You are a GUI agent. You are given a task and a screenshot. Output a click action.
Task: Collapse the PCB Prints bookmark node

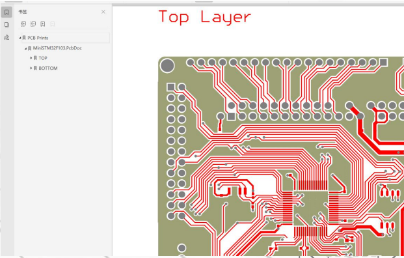[x=20, y=38]
